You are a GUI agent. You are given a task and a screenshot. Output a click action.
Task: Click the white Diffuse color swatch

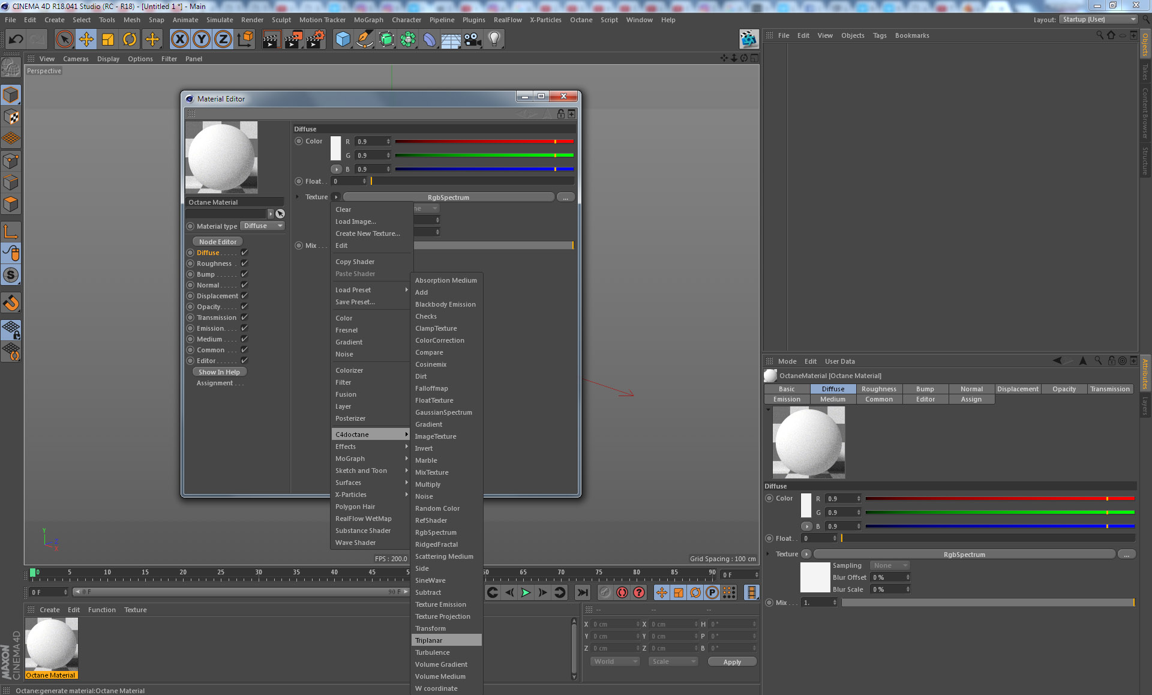[x=335, y=148]
